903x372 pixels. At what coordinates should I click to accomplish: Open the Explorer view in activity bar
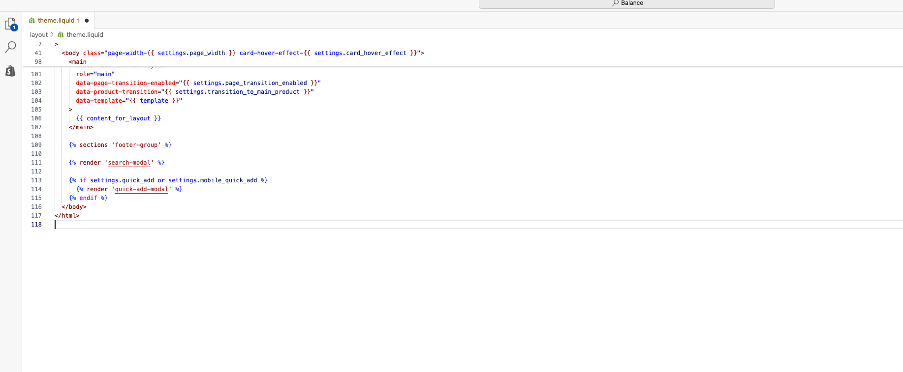10,24
